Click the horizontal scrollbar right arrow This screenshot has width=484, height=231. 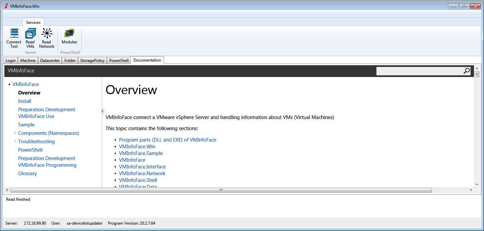pos(471,190)
